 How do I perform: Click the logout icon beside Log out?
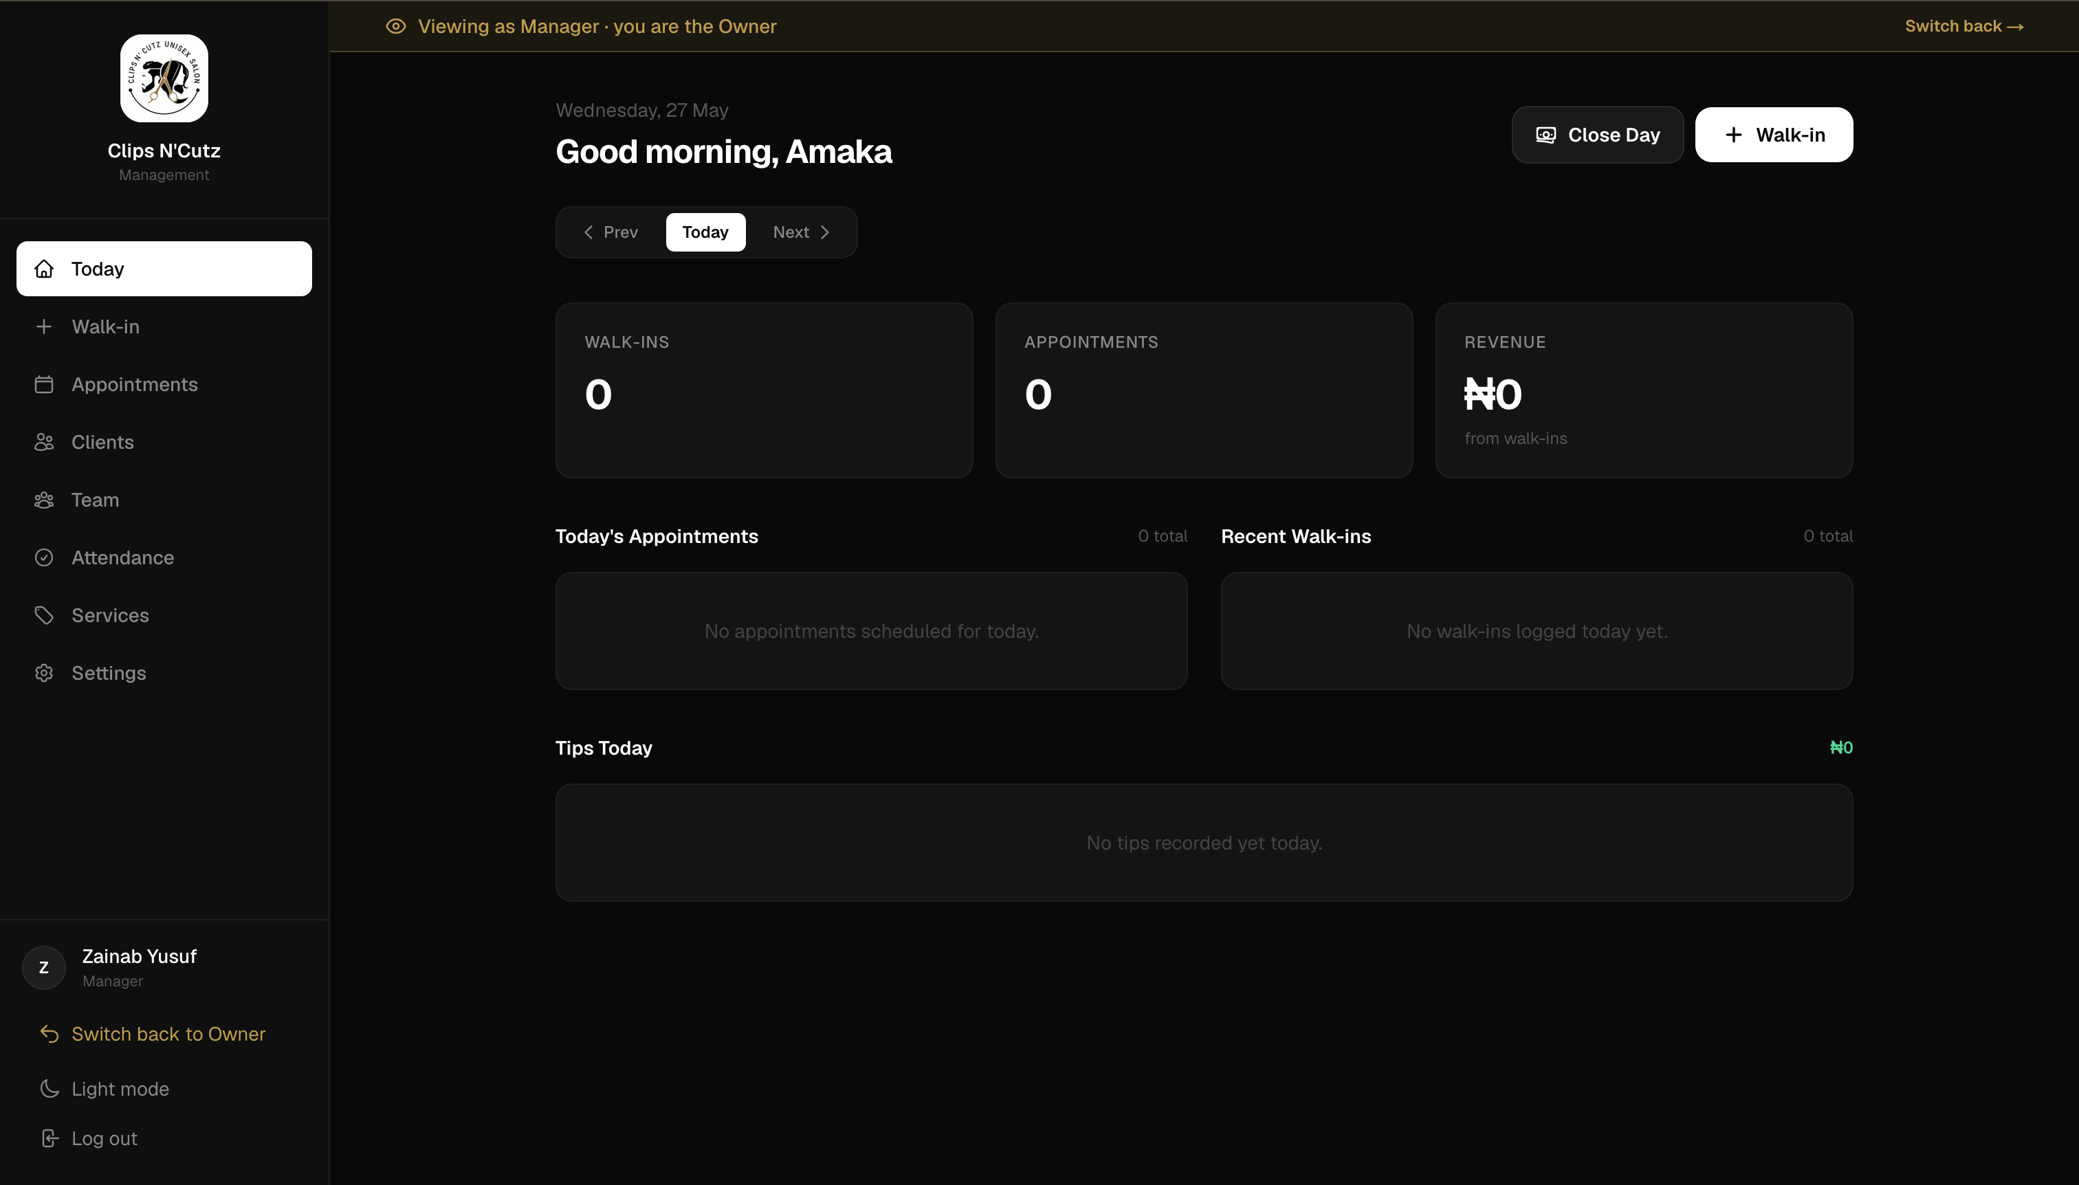pos(49,1139)
